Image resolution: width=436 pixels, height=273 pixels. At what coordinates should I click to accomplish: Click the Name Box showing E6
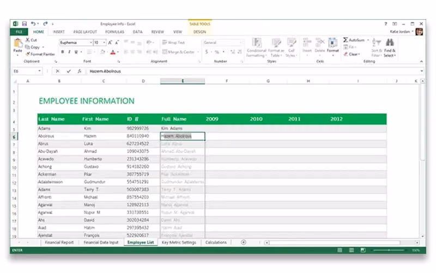point(25,71)
